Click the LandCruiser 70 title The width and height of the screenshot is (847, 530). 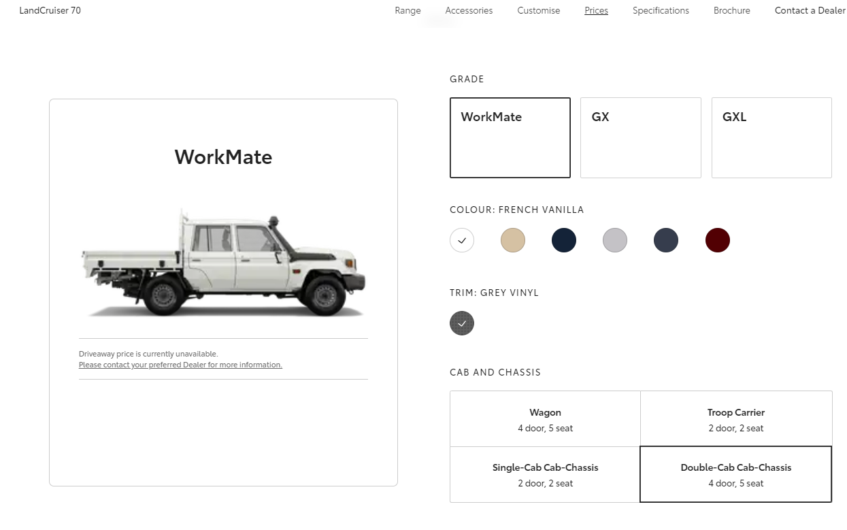point(50,10)
